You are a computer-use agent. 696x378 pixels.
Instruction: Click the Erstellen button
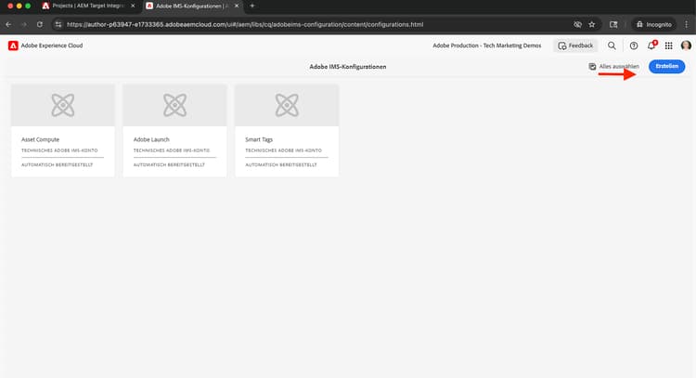[x=666, y=66]
